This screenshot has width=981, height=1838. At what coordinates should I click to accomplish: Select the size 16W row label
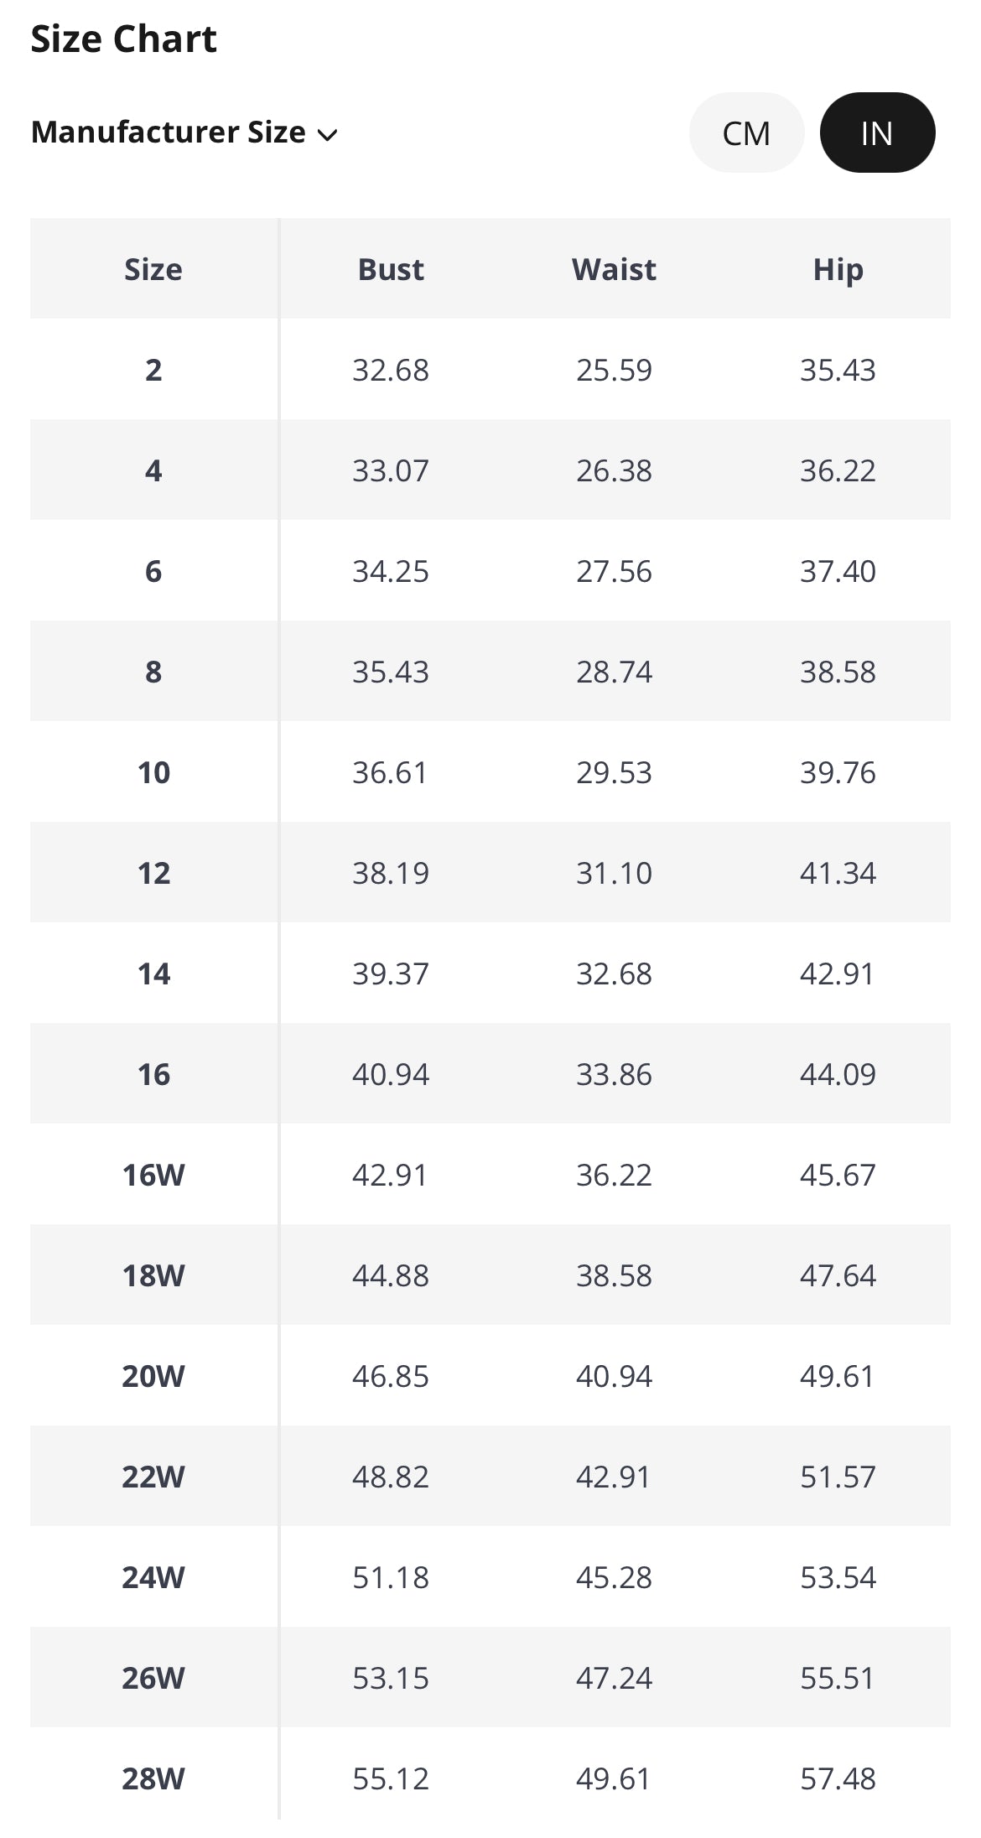click(153, 1175)
